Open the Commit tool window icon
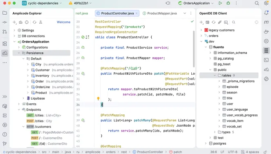 tap(4, 22)
